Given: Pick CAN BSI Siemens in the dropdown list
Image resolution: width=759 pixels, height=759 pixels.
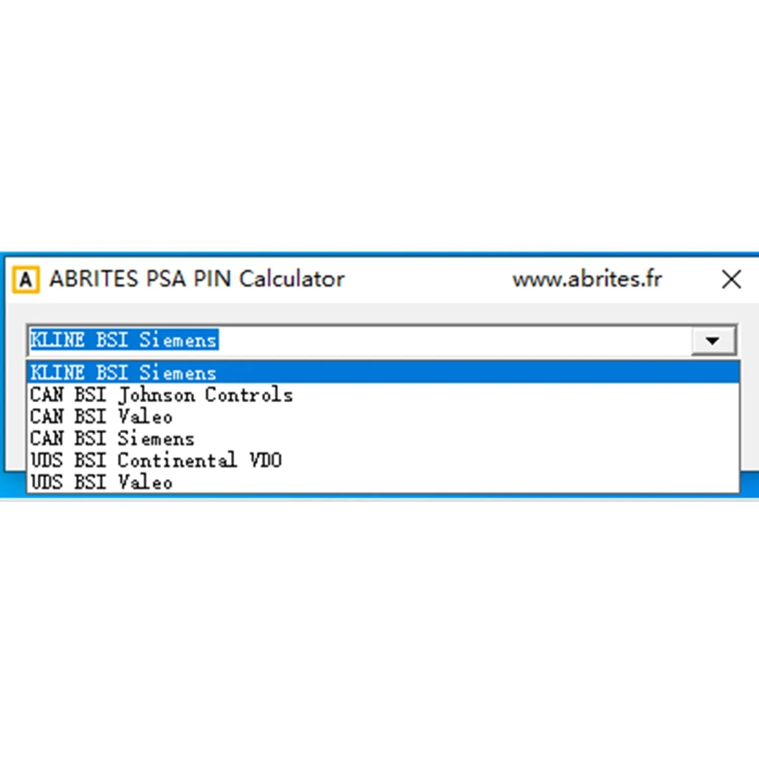Looking at the screenshot, I should click(383, 438).
